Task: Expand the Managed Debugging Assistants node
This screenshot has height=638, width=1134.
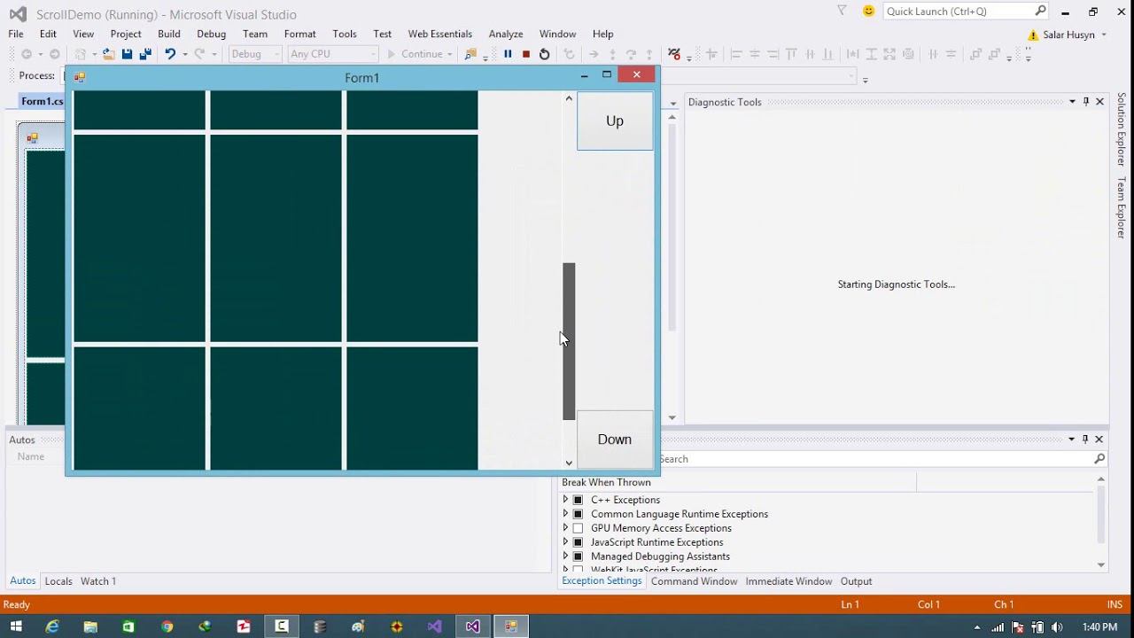Action: [565, 556]
